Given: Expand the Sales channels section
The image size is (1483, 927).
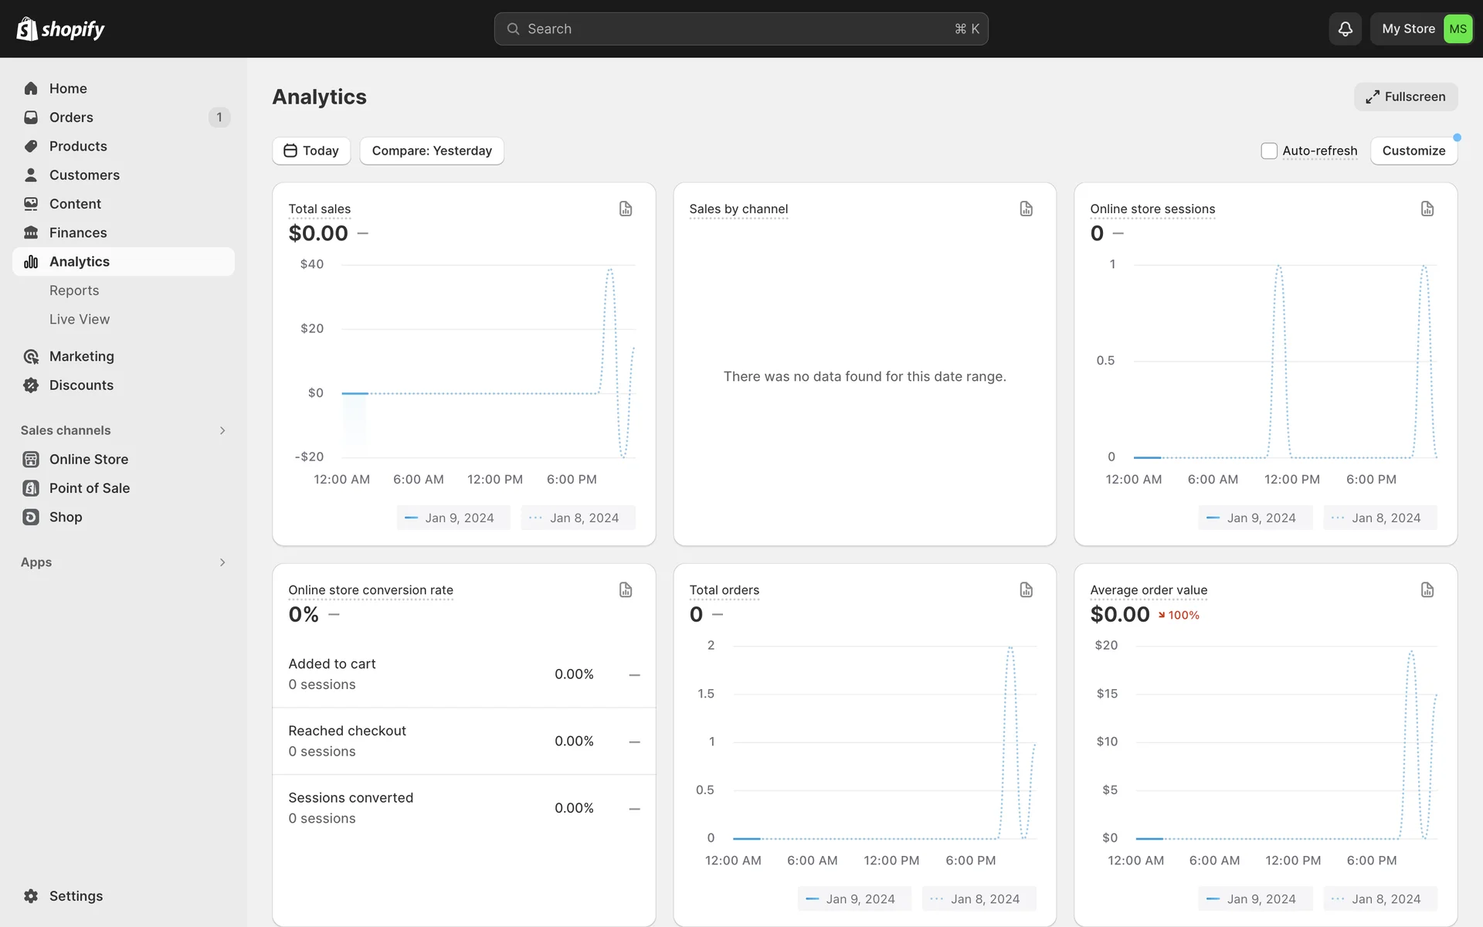Looking at the screenshot, I should [x=222, y=430].
